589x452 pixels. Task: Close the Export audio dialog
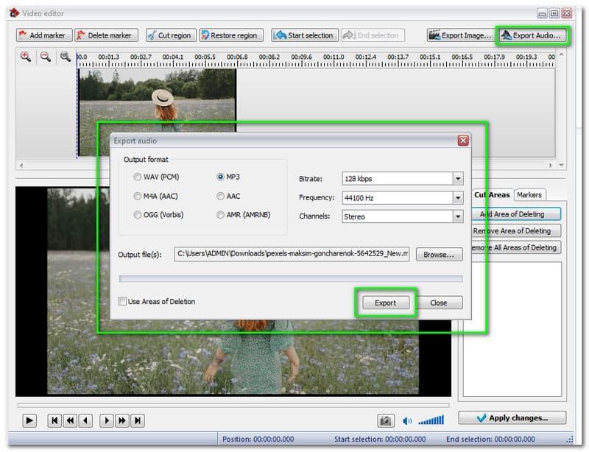pos(463,141)
